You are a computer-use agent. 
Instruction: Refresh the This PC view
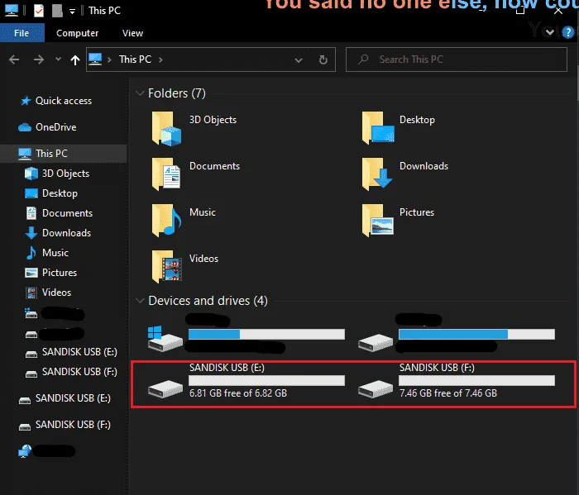[x=323, y=59]
